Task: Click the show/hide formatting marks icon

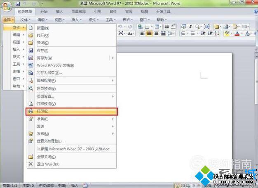Action: point(191,26)
